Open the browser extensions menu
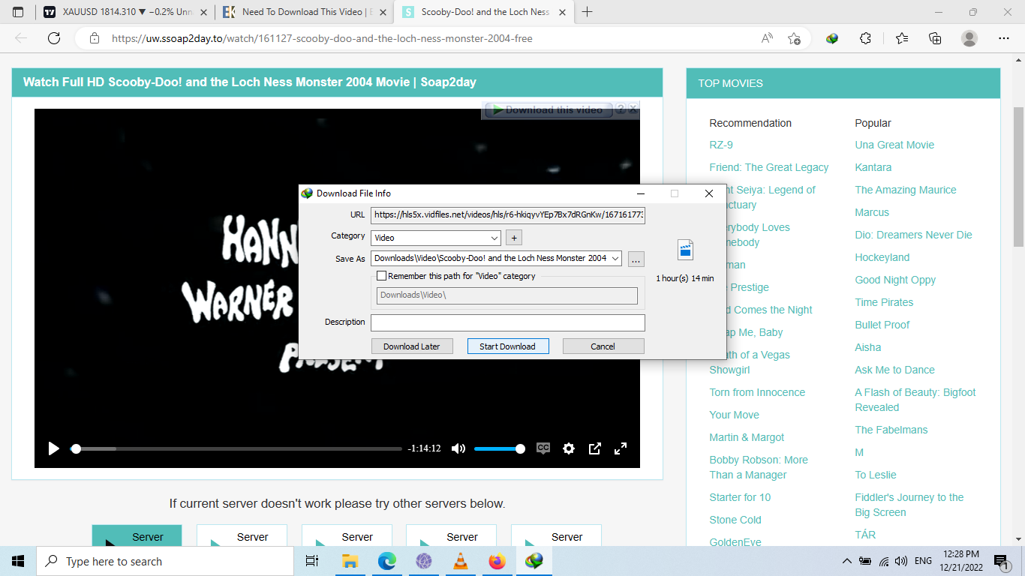Viewport: 1025px width, 576px height. point(865,38)
